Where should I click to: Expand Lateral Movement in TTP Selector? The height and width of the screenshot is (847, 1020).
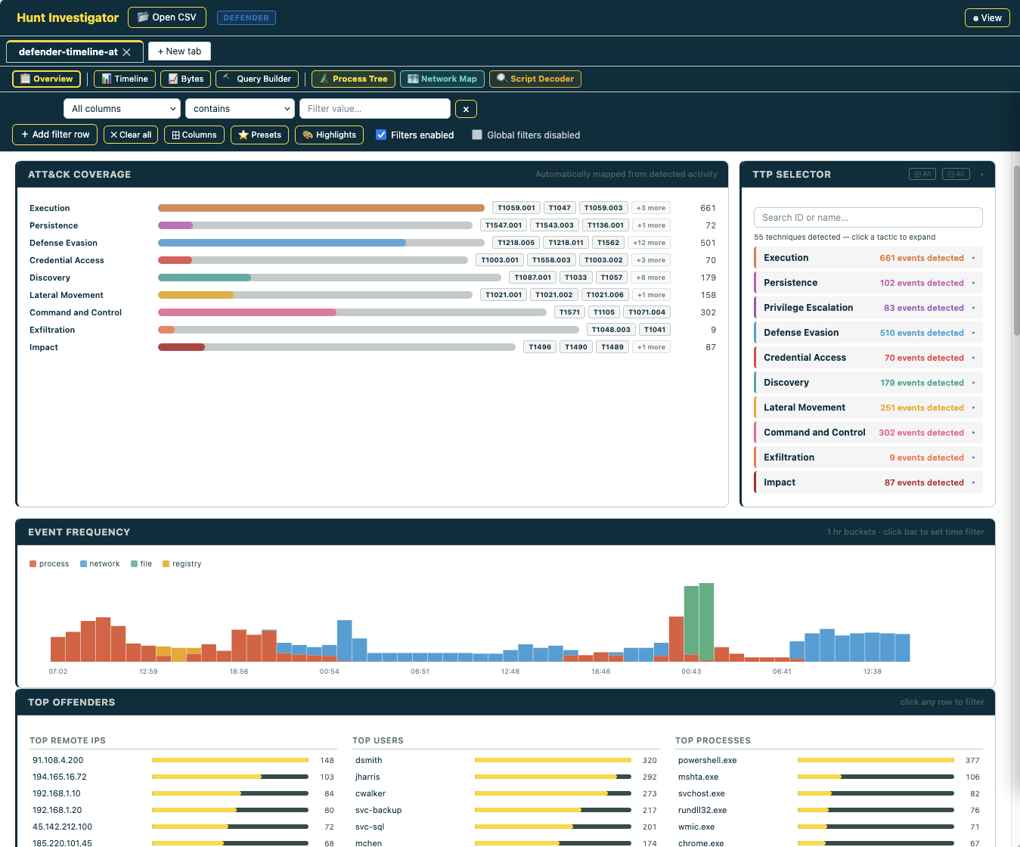[868, 408]
